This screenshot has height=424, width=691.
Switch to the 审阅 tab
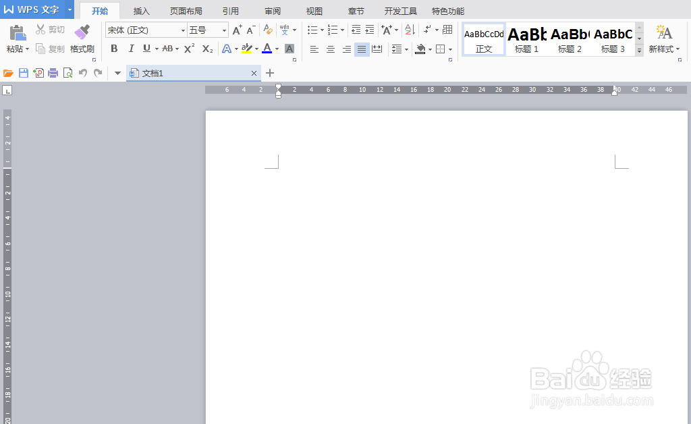pos(273,11)
